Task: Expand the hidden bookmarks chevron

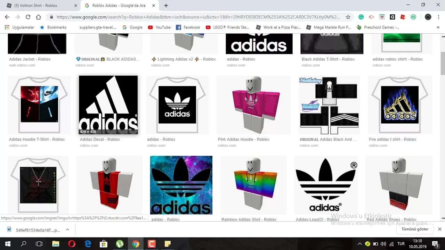Action: tap(438, 27)
